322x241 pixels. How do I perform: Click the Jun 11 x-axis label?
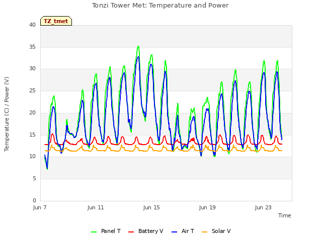coord(96,207)
